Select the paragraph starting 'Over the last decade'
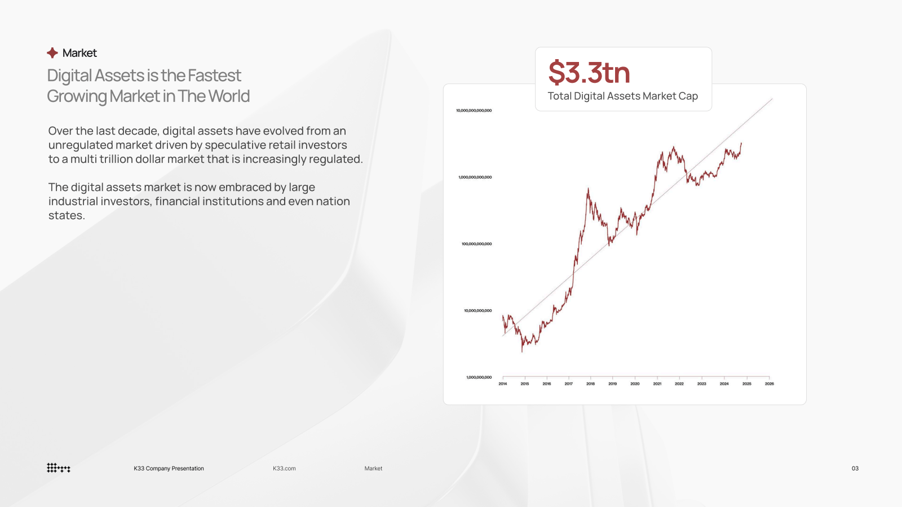The width and height of the screenshot is (902, 507). tap(206, 145)
